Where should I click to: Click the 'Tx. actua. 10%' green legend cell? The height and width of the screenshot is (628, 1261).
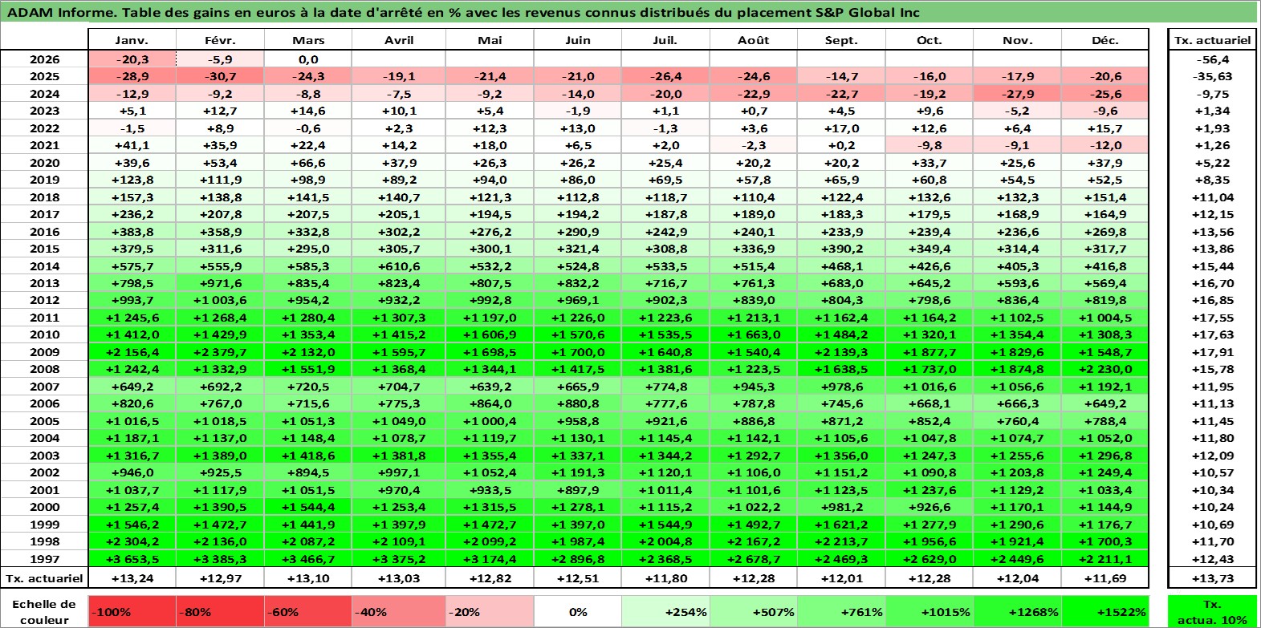(x=1212, y=611)
